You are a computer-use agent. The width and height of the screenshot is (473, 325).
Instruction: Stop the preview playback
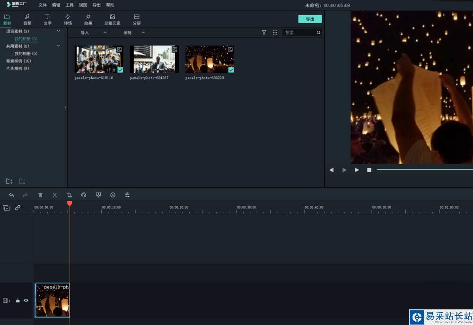(369, 170)
